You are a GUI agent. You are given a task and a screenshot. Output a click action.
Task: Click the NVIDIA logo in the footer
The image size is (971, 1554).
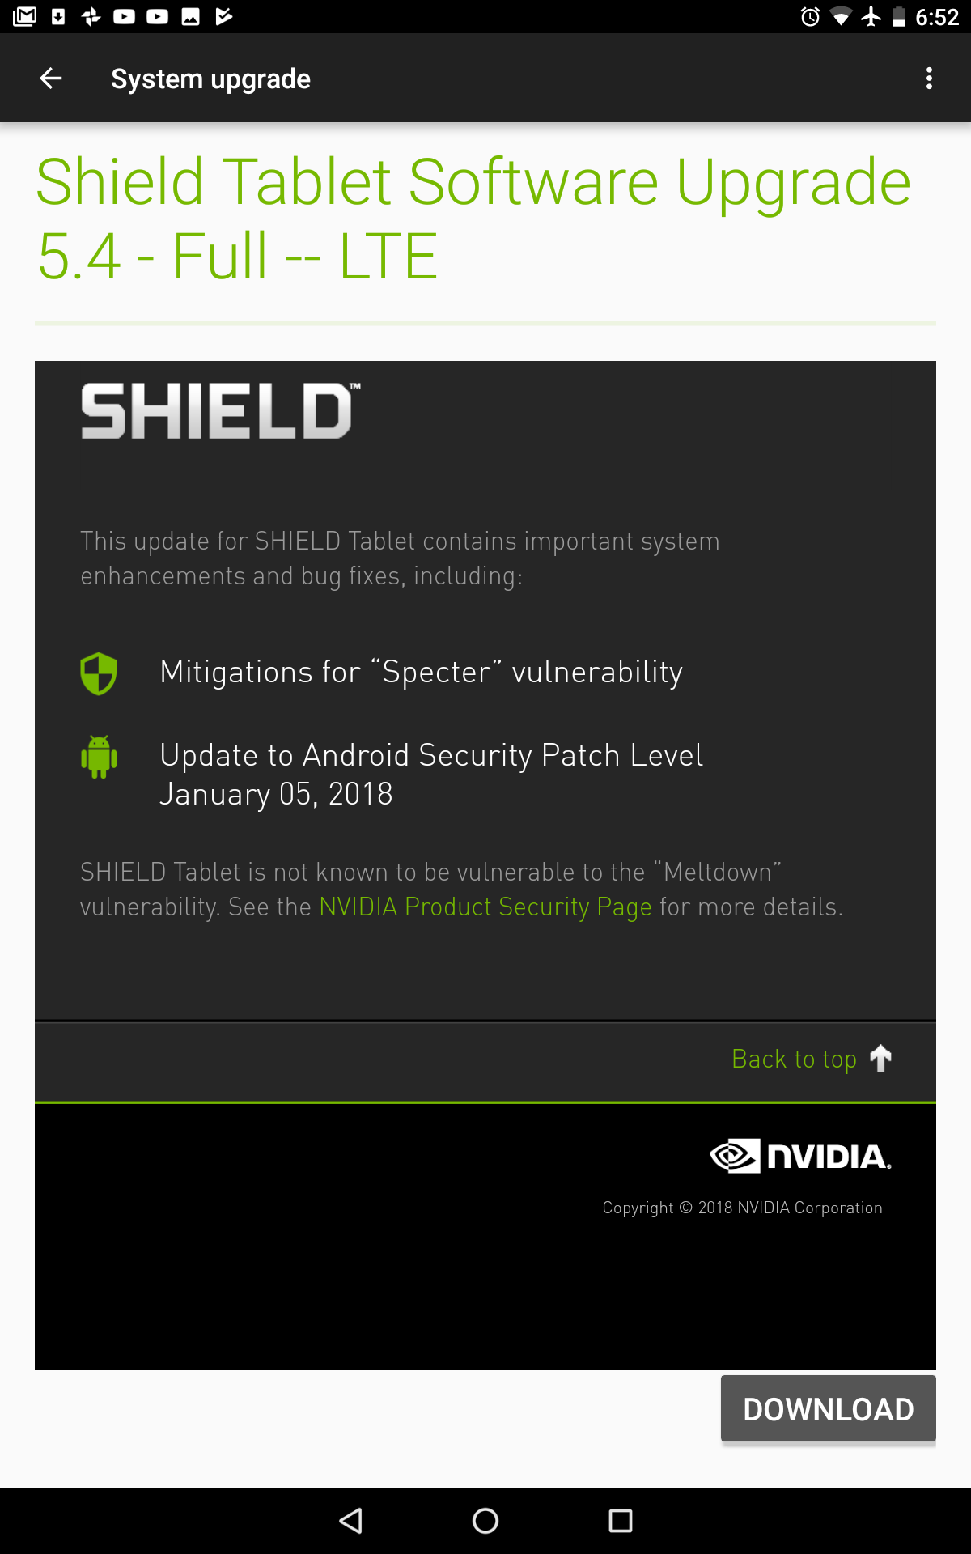click(800, 1156)
